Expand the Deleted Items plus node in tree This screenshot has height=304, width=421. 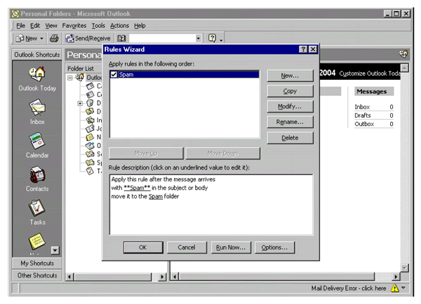(80, 103)
